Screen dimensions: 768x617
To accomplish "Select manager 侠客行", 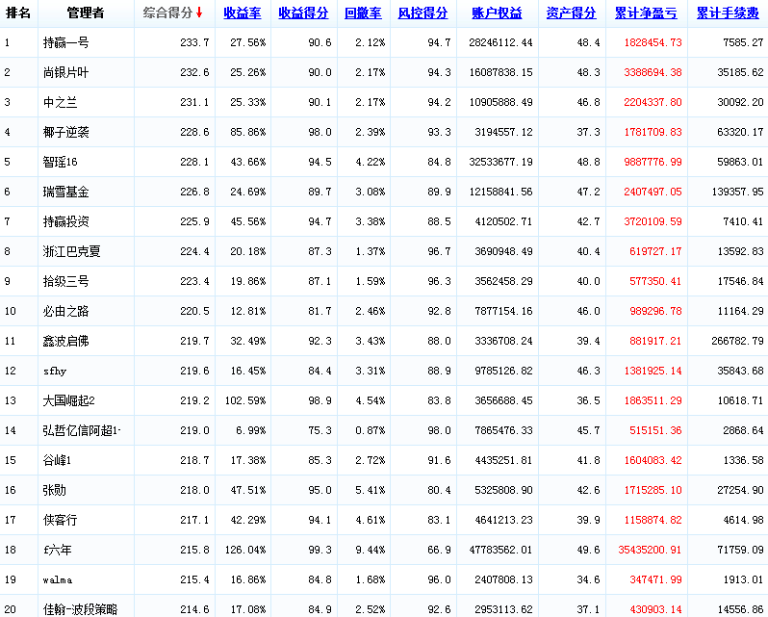I will tap(61, 521).
